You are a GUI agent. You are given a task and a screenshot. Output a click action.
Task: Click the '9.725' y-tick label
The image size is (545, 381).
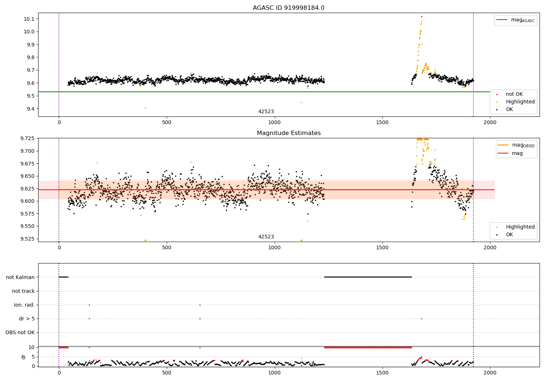(x=28, y=139)
